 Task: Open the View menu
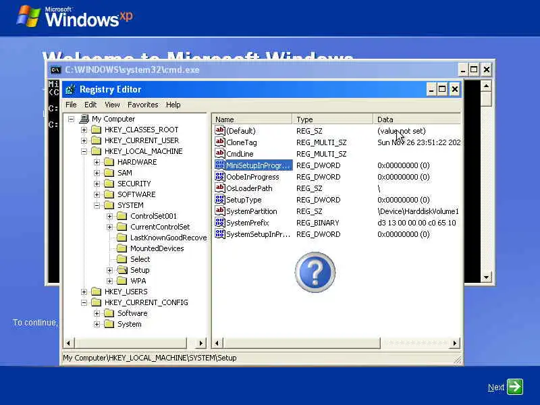(112, 105)
